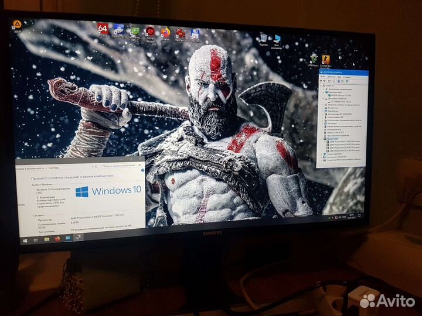Select the Print queues category
This screenshot has height=316, width=422.
(x=333, y=129)
